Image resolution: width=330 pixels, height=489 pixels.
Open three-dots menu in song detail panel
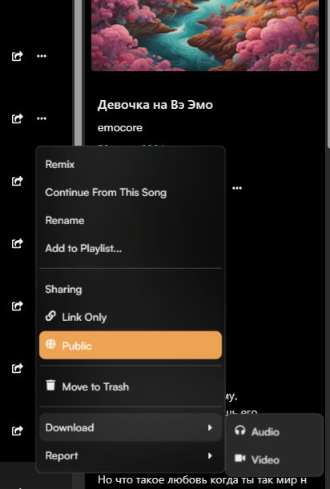tap(237, 188)
